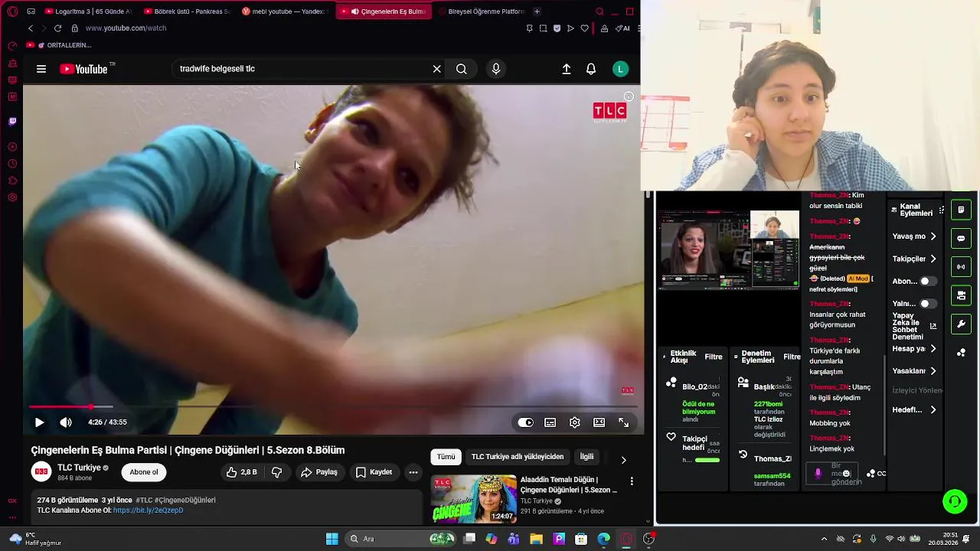Share the video via Paylaş button
Image resolution: width=980 pixels, height=551 pixels.
click(319, 472)
